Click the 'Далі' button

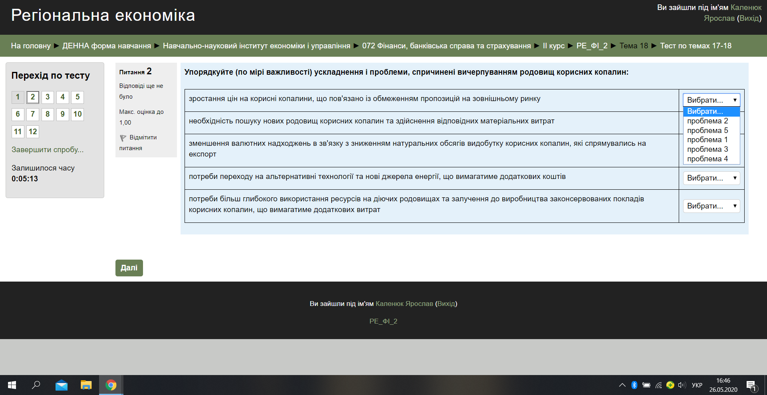(x=129, y=268)
